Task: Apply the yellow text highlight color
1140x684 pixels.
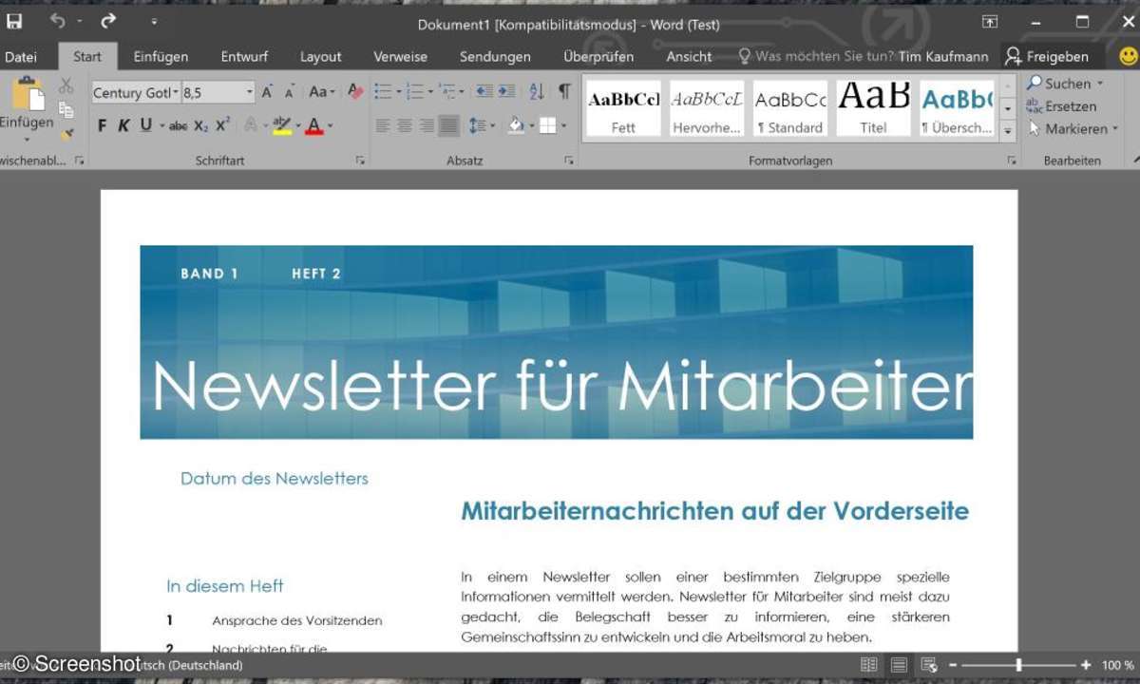Action: [281, 125]
